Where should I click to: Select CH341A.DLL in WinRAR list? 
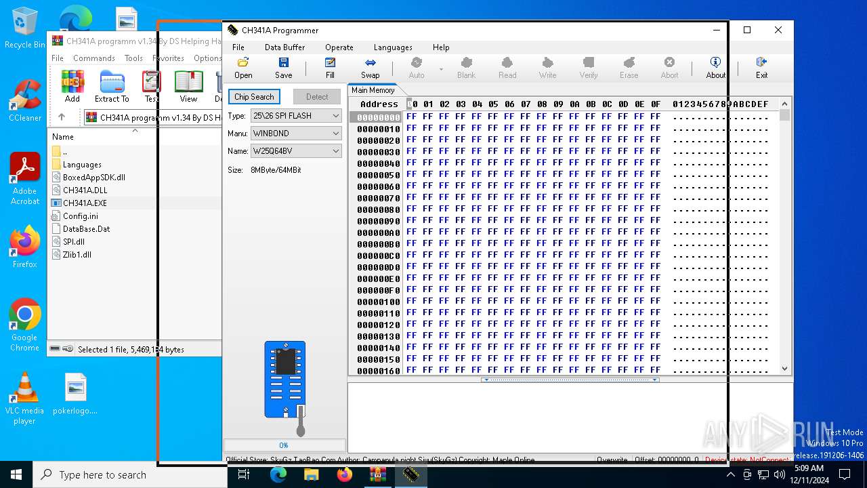click(85, 190)
